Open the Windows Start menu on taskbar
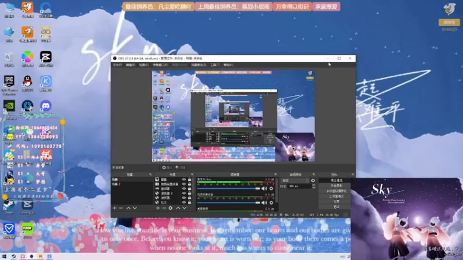The image size is (463, 260). [4, 257]
